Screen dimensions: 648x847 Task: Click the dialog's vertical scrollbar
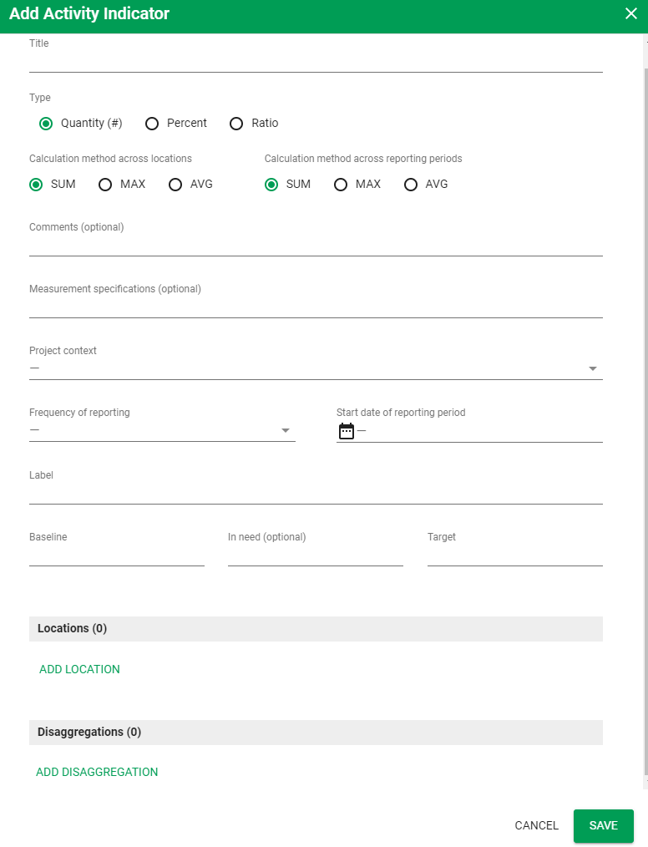tap(645, 421)
